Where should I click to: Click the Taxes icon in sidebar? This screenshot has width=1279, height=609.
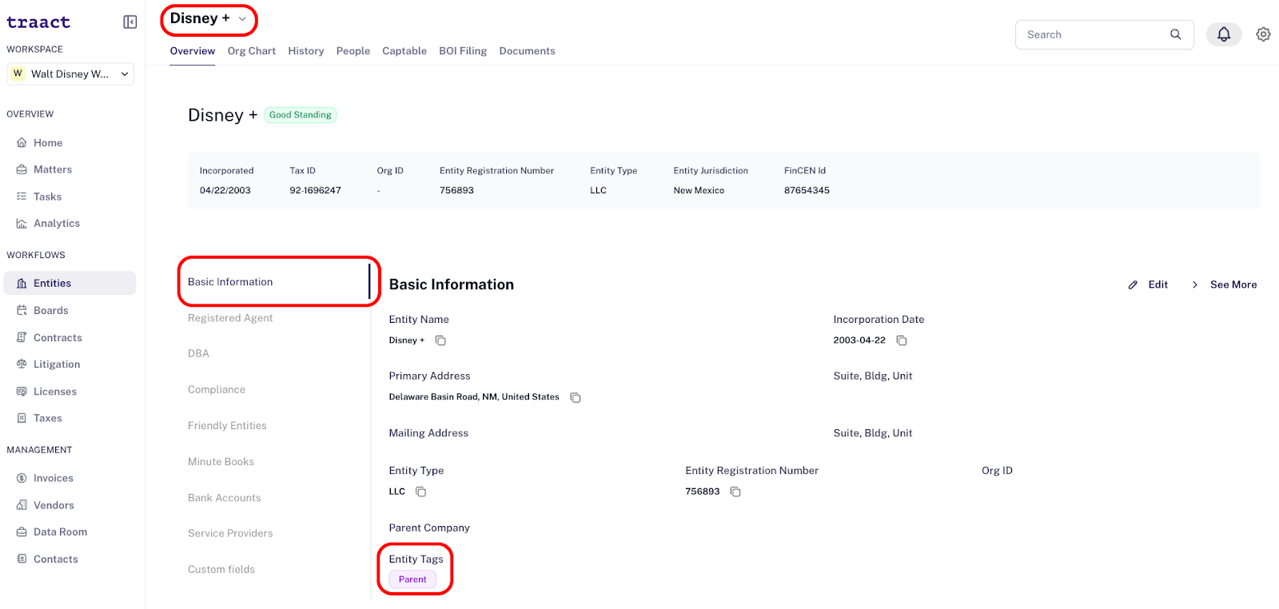[22, 418]
